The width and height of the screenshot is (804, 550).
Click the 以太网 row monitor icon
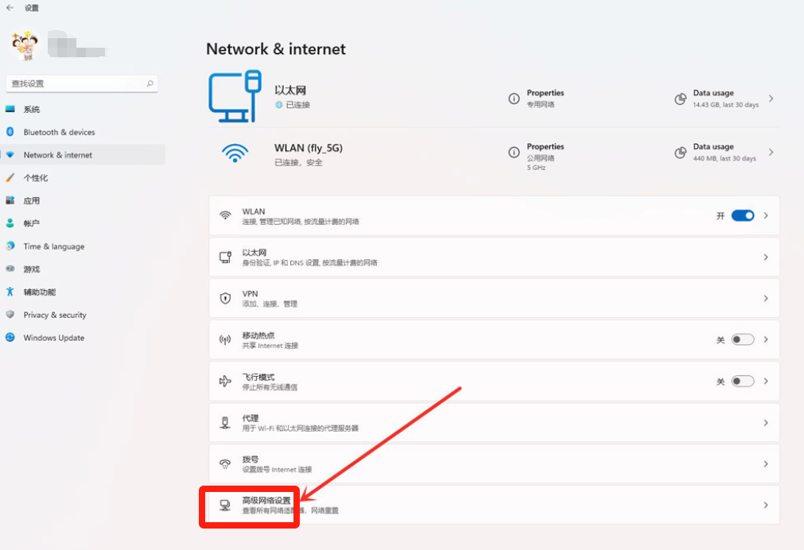pos(225,257)
